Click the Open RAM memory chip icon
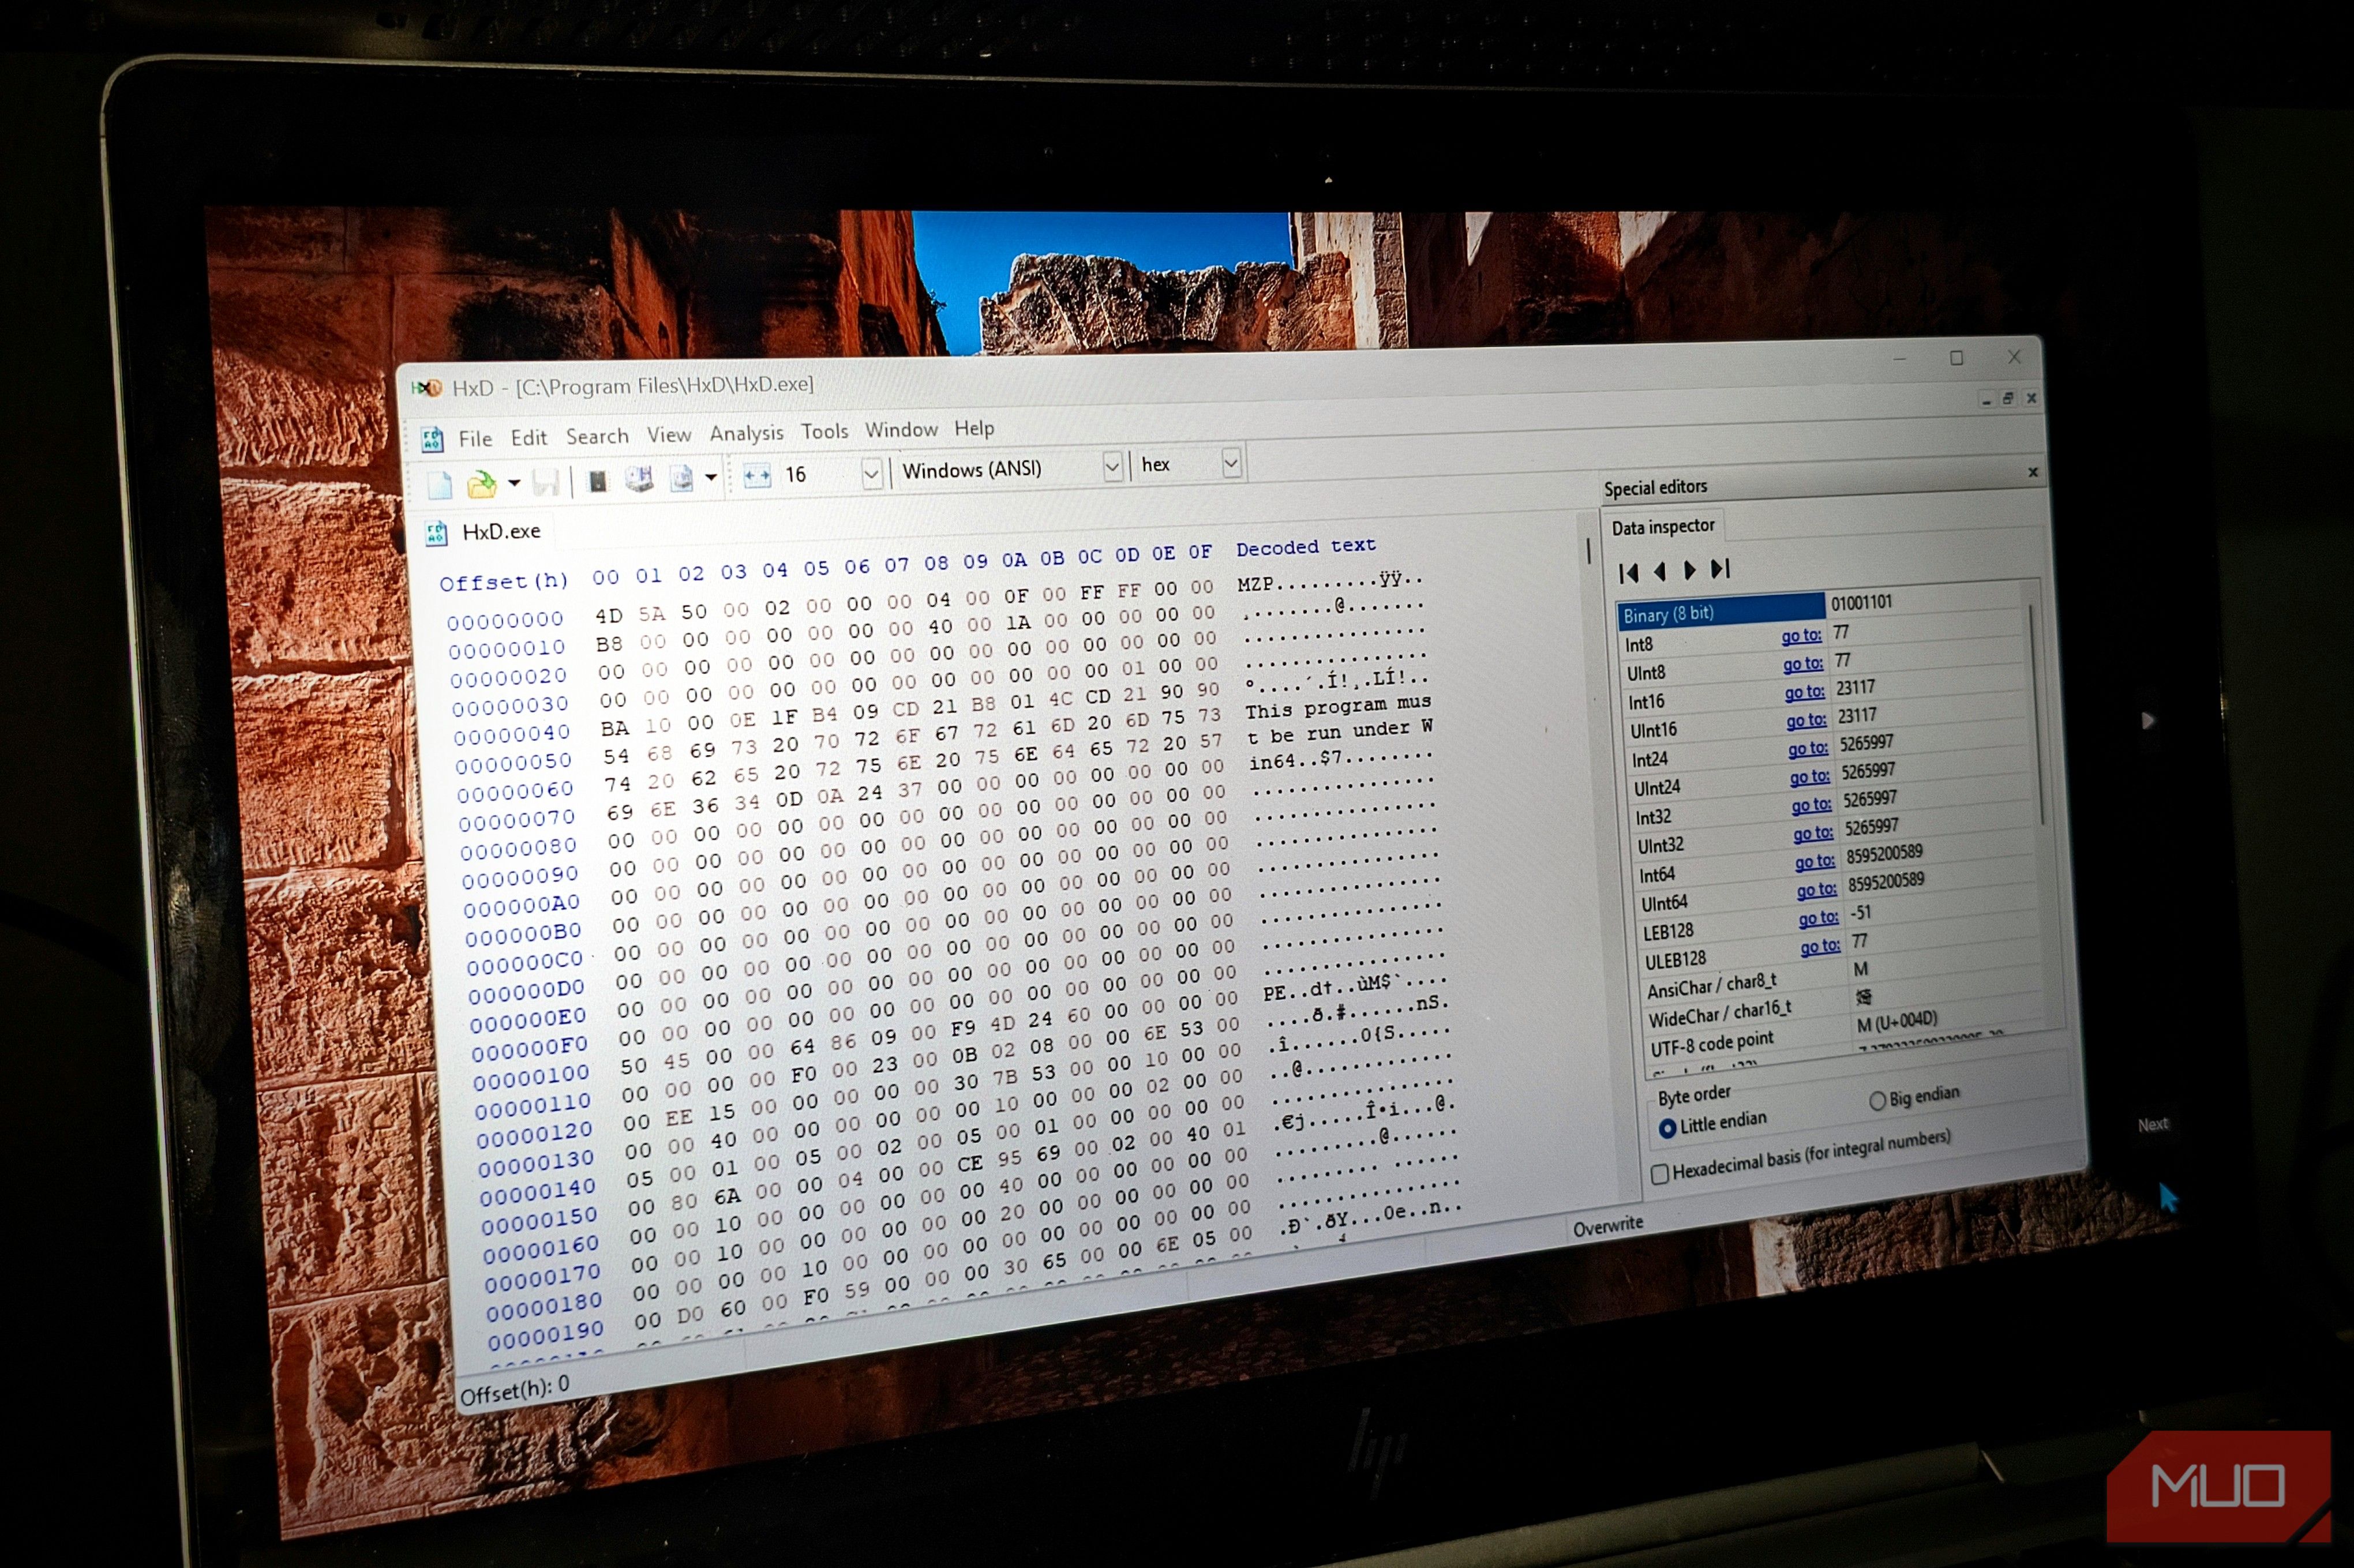 [x=597, y=482]
